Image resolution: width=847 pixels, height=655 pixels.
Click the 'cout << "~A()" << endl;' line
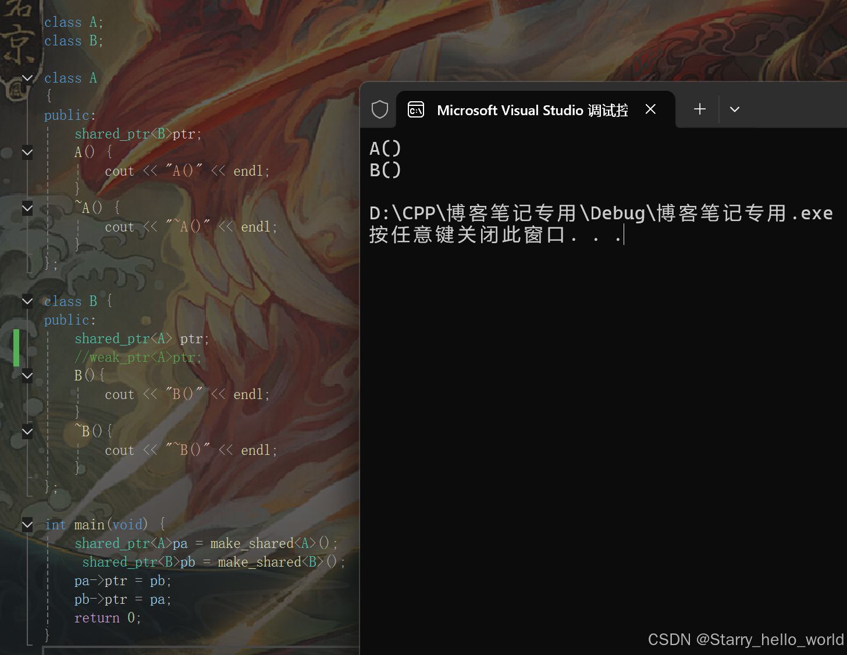(x=191, y=227)
